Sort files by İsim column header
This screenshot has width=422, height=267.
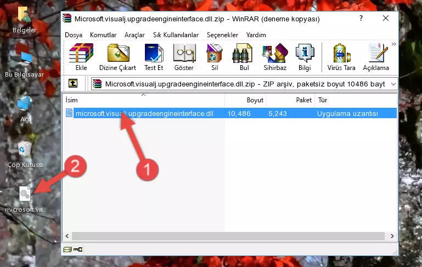[144, 100]
